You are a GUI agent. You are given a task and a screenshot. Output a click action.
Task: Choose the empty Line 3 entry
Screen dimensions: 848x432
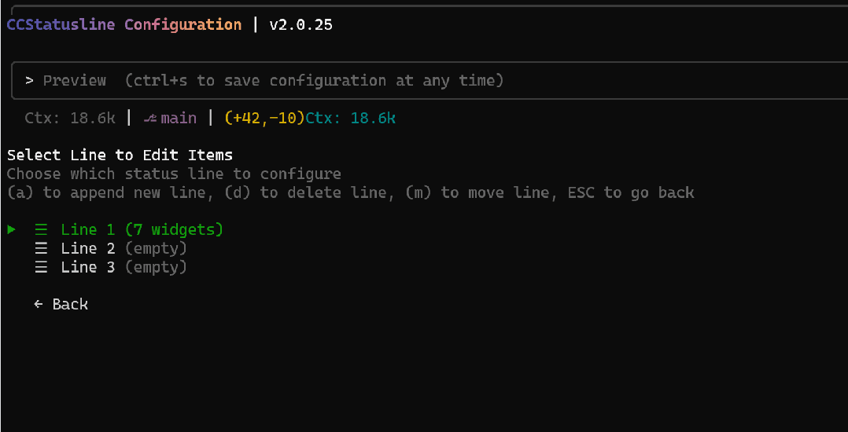tap(124, 267)
